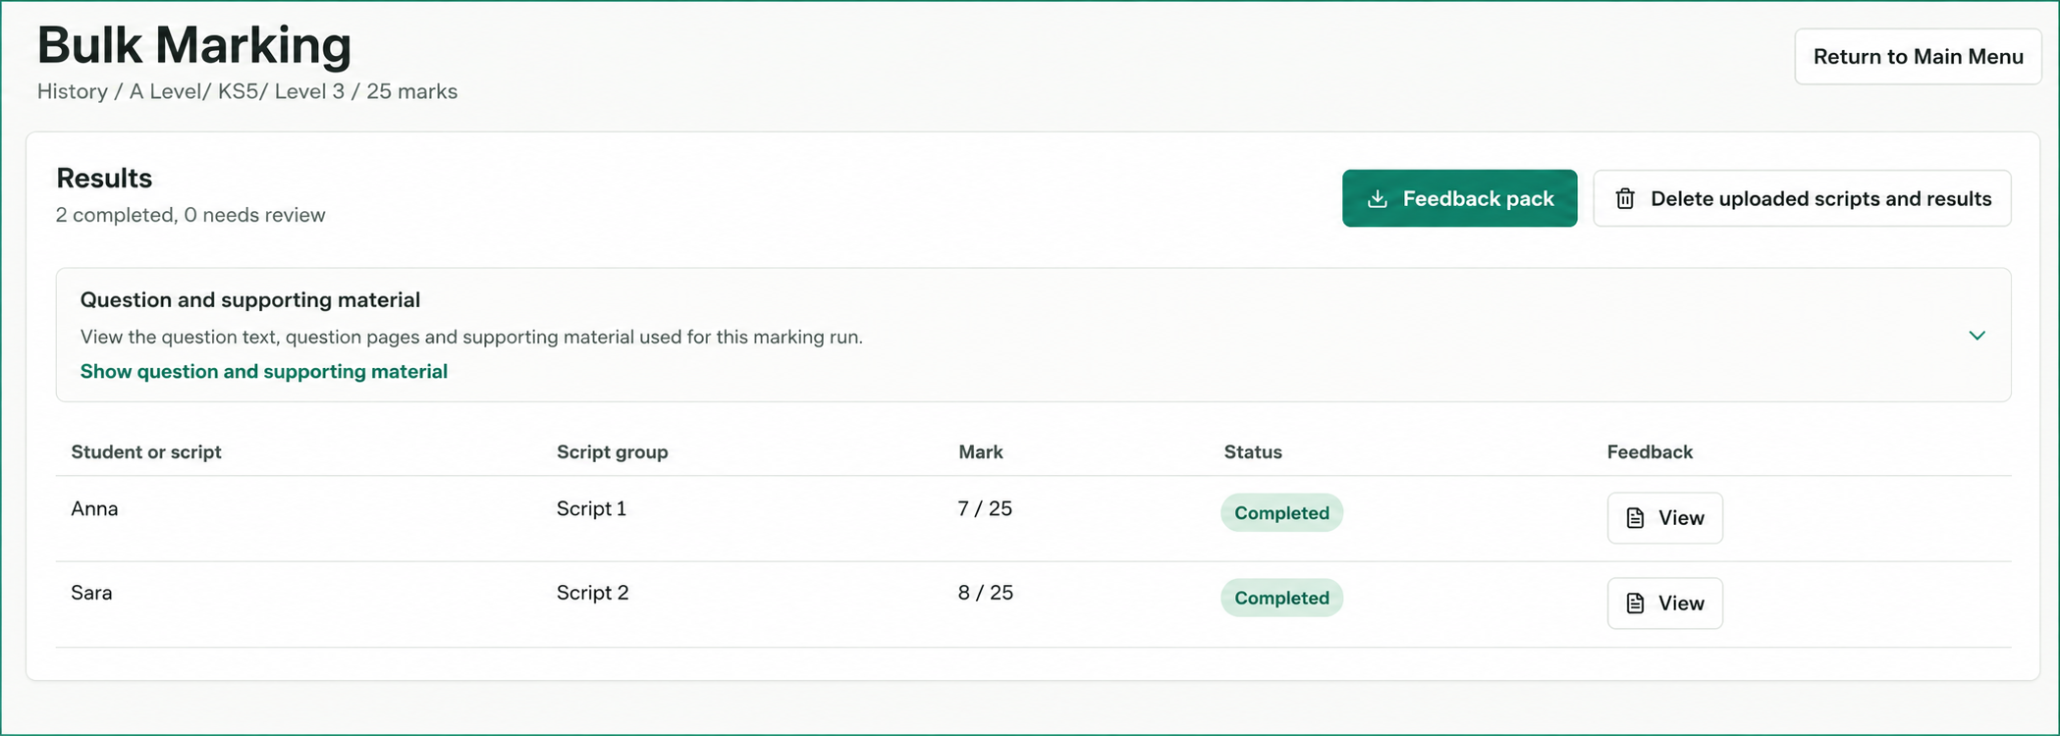Download the Feedback pack
Image resolution: width=2060 pixels, height=736 pixels.
(x=1459, y=198)
